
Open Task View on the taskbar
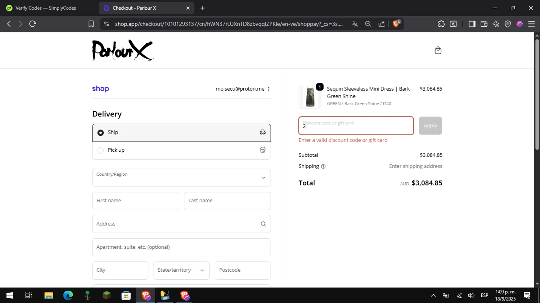click(28, 295)
